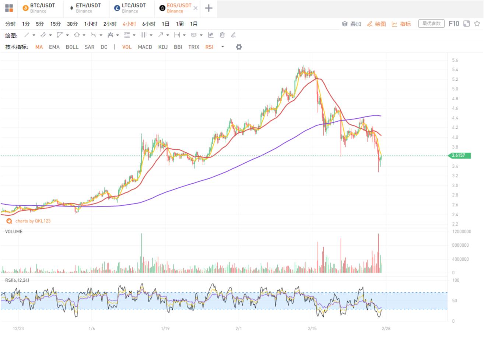Click the trash icon to delete drawings
This screenshot has height=337, width=484.
(x=222, y=35)
